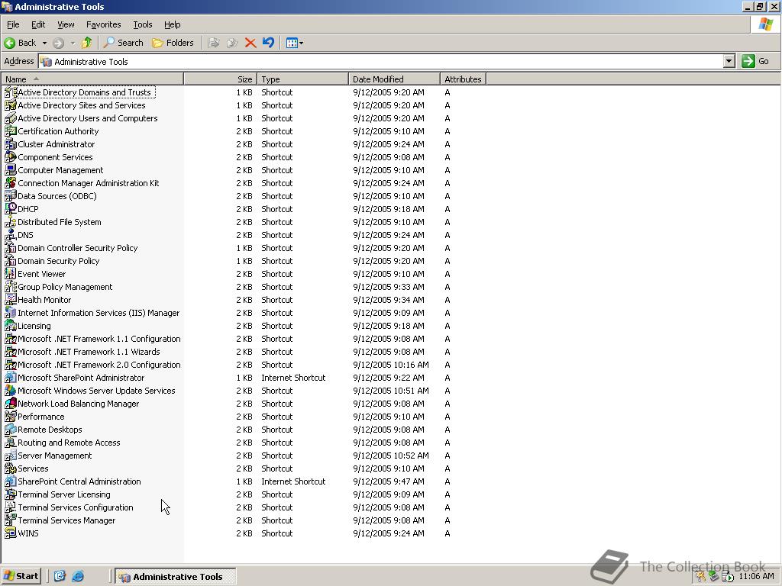782x586 pixels.
Task: Open the View menu
Action: coord(66,24)
